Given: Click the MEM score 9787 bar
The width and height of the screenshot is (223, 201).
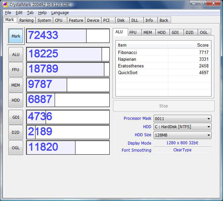Looking at the screenshot, I should tap(68, 85).
